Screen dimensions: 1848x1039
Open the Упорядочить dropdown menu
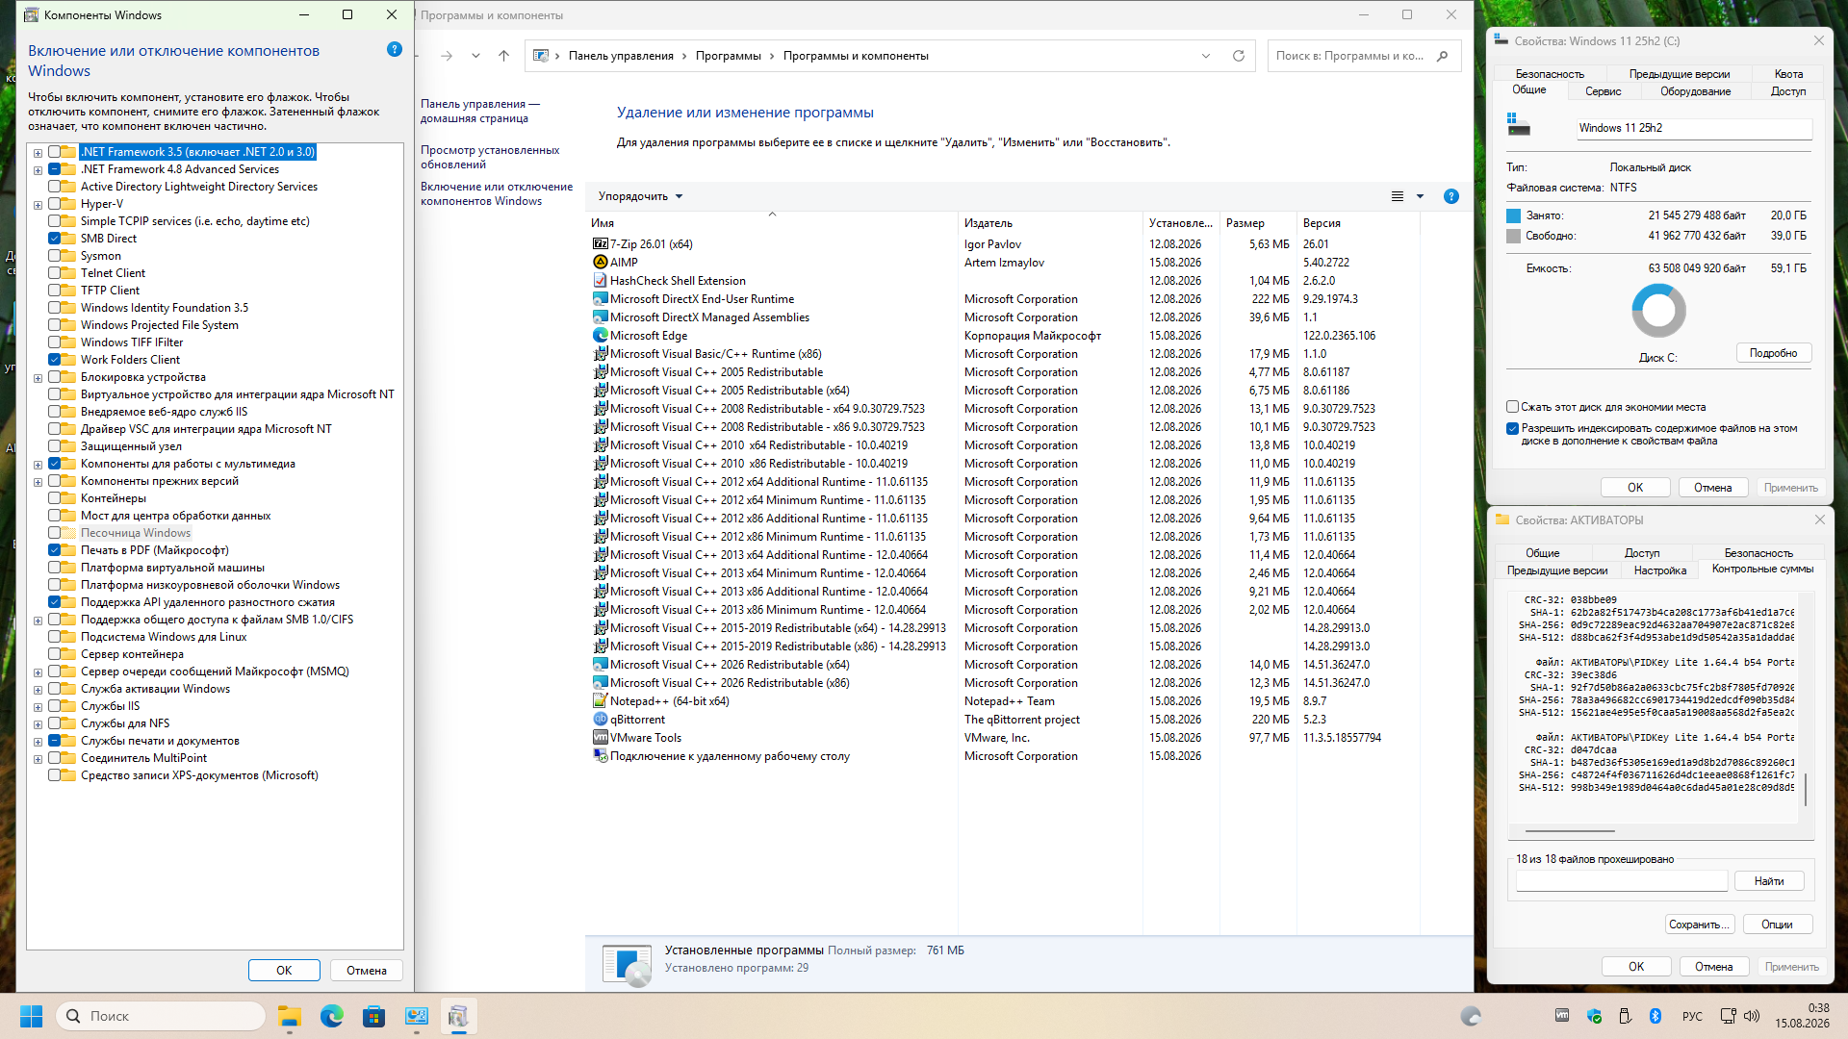coord(640,196)
